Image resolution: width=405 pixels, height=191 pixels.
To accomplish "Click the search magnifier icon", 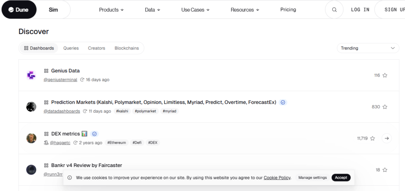I will click(x=334, y=10).
